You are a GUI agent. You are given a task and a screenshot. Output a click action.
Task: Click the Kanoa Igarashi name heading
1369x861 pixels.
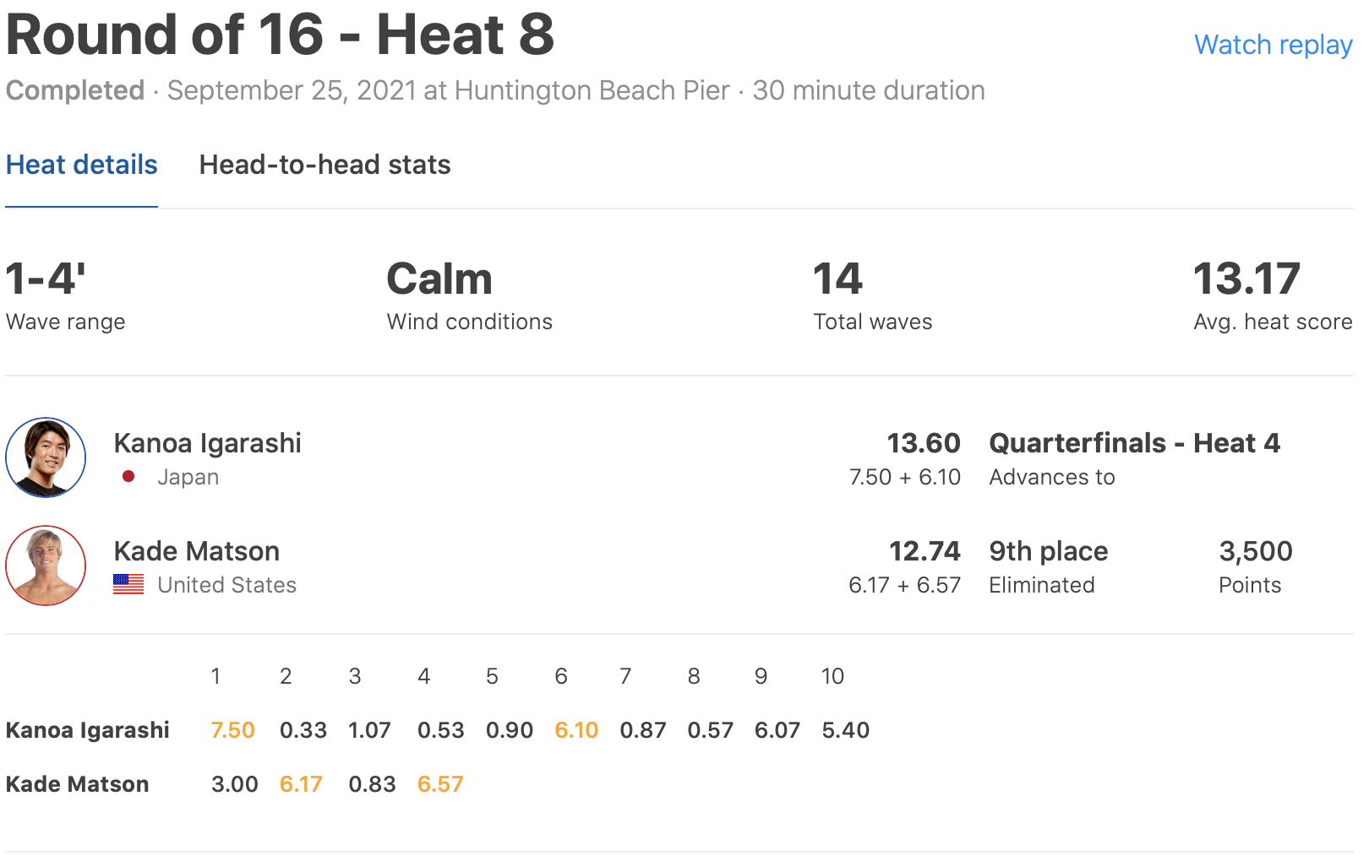click(x=207, y=443)
